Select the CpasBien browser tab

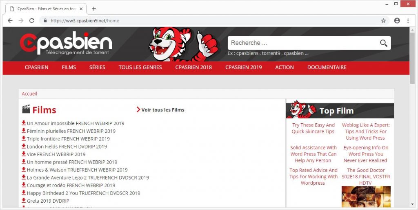pyautogui.click(x=45, y=9)
